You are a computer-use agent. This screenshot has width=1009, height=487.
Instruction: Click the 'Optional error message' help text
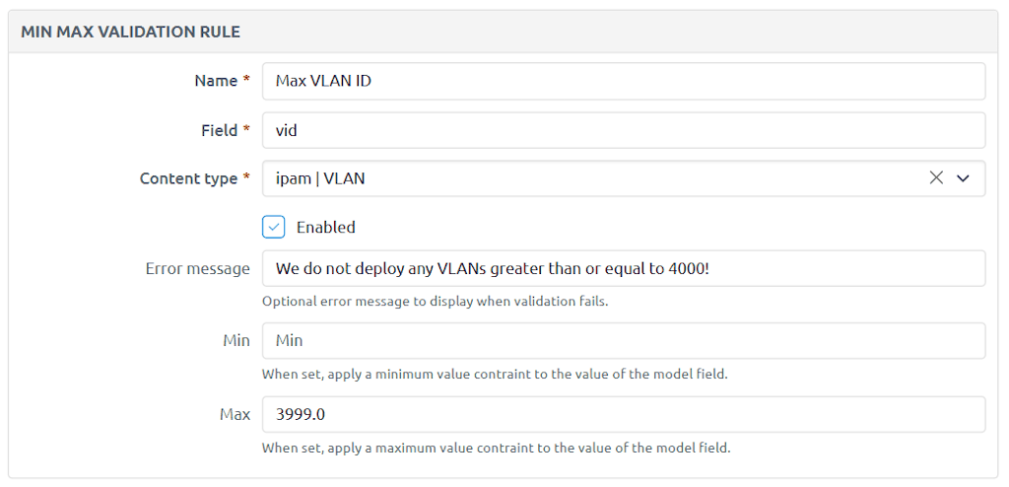[x=435, y=301]
